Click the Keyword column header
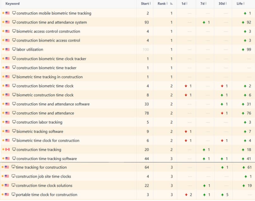 13,4
